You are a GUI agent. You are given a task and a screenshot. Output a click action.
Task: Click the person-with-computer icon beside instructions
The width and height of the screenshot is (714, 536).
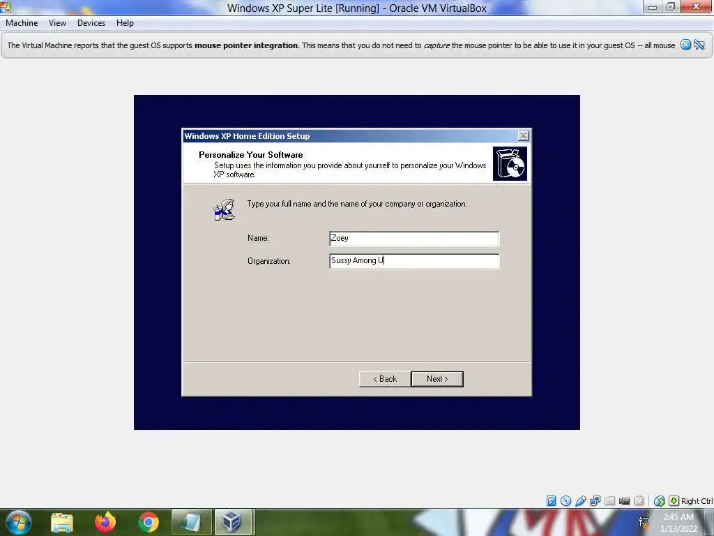[x=224, y=209]
